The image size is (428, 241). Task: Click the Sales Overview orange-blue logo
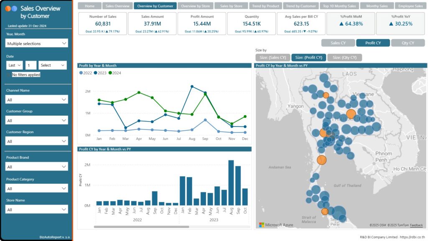(x=11, y=8)
